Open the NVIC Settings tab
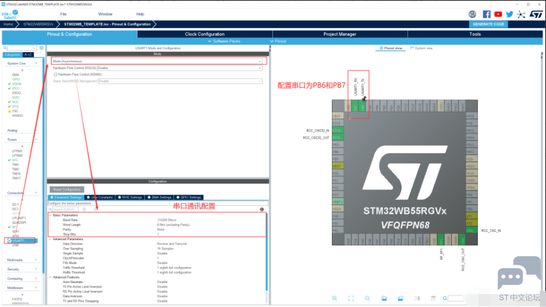The width and height of the screenshot is (546, 307). click(130, 197)
